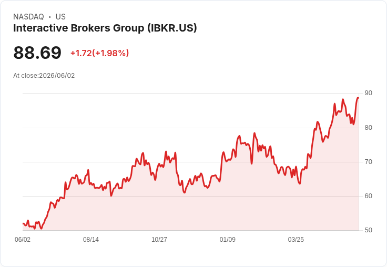Click the chart line's latest peak endpoint
This screenshot has width=387, height=267.
pos(358,98)
